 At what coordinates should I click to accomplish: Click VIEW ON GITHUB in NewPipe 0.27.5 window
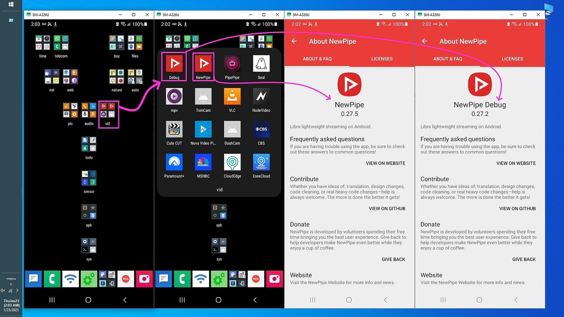click(387, 209)
